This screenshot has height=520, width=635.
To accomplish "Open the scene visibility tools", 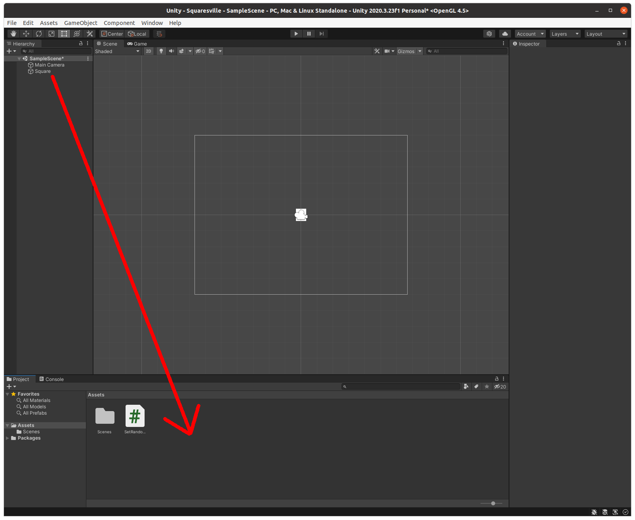I will click(200, 51).
